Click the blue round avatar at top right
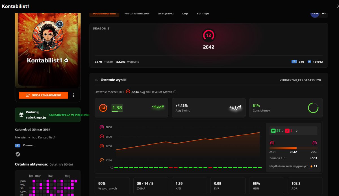This screenshot has width=339, height=196. coord(315,14)
